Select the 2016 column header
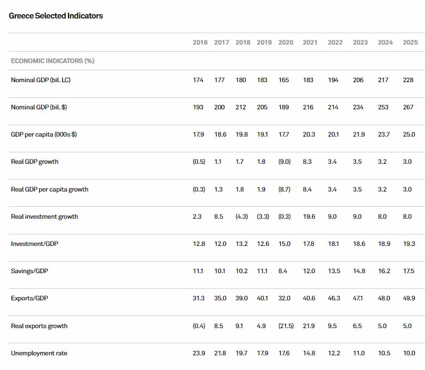 (x=200, y=42)
